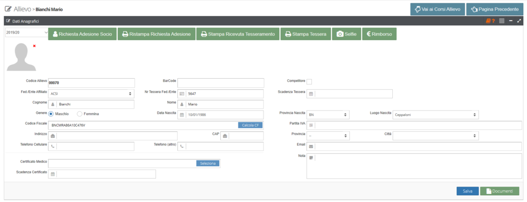This screenshot has width=527, height=202.
Task: Click the note icon in Nota field
Action: click(311, 157)
